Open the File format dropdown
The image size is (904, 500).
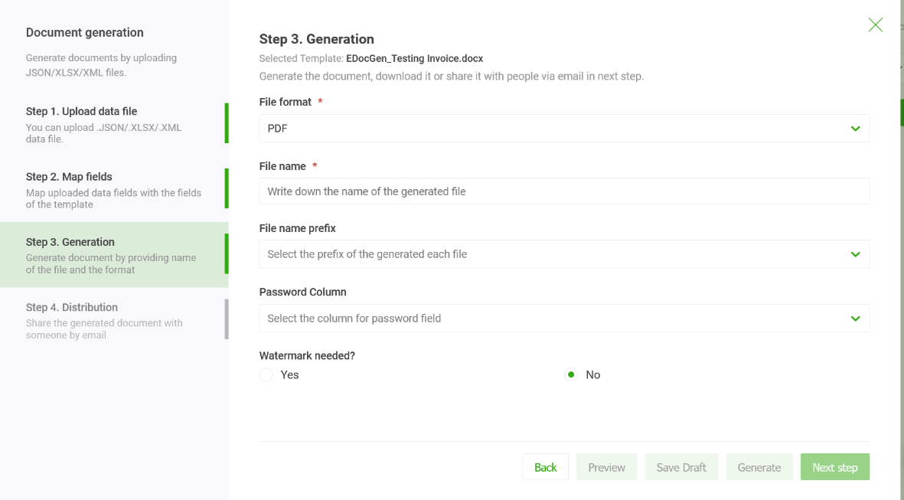click(564, 128)
